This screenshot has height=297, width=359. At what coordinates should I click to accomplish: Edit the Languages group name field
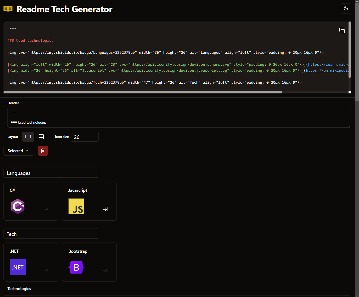click(51, 173)
